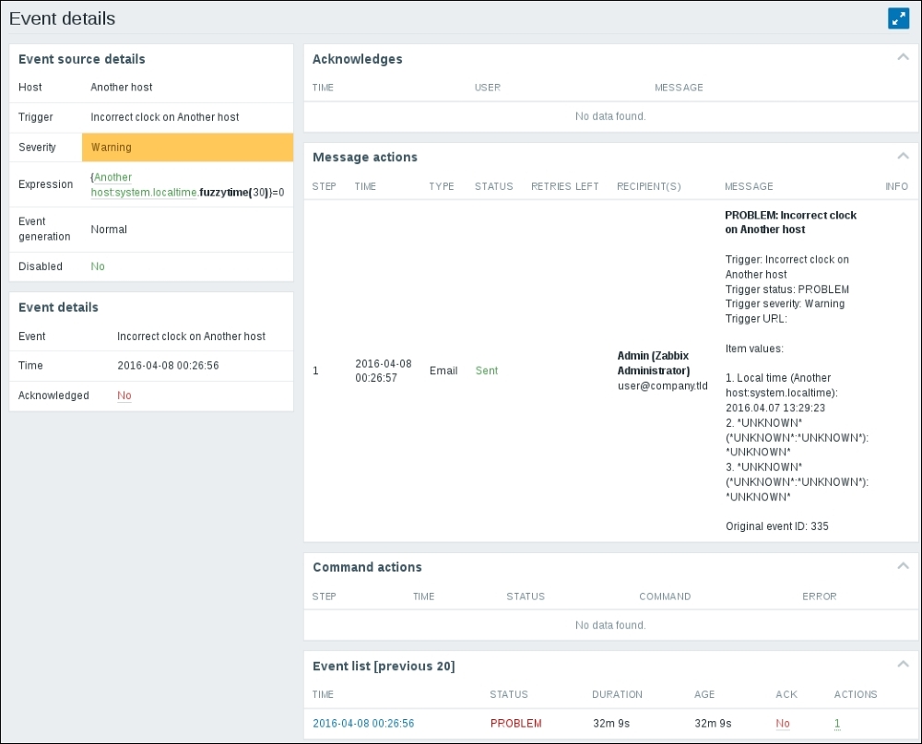Screen dimensions: 922x744
Task: Click the Disabled 'No' link
Action: pos(98,266)
